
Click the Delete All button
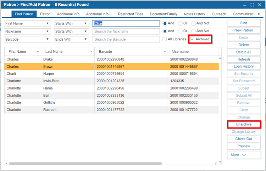click(x=244, y=52)
